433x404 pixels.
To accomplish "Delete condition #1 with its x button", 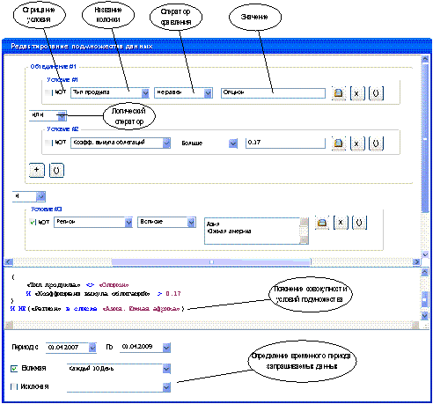I will coord(357,93).
